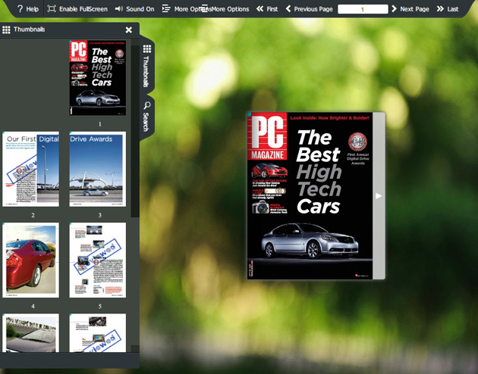Open bottom-right partially visible page thumbnail

tap(98, 333)
